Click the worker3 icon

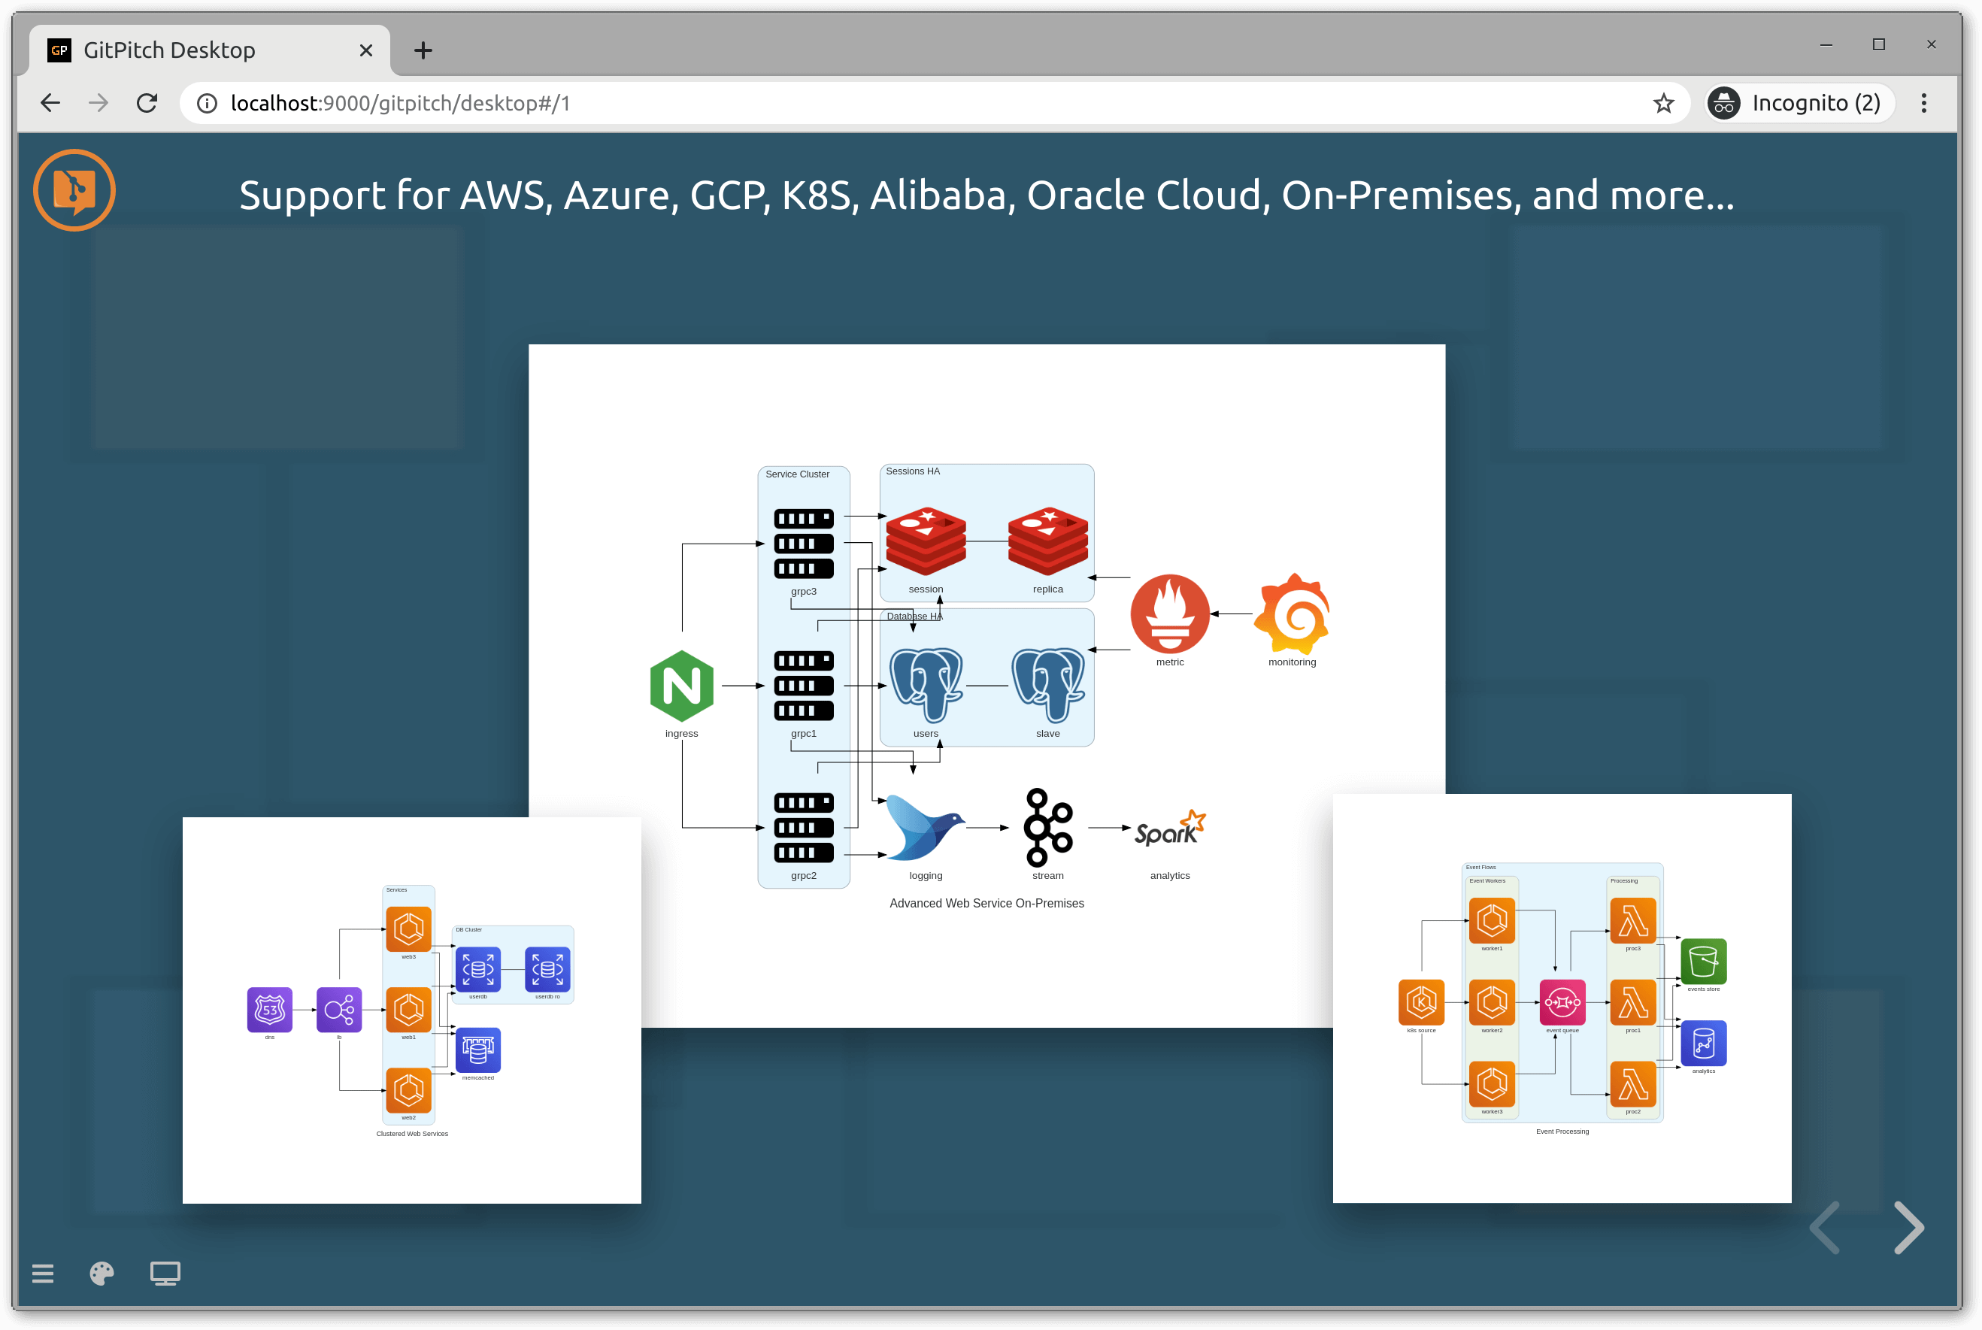click(1492, 1084)
